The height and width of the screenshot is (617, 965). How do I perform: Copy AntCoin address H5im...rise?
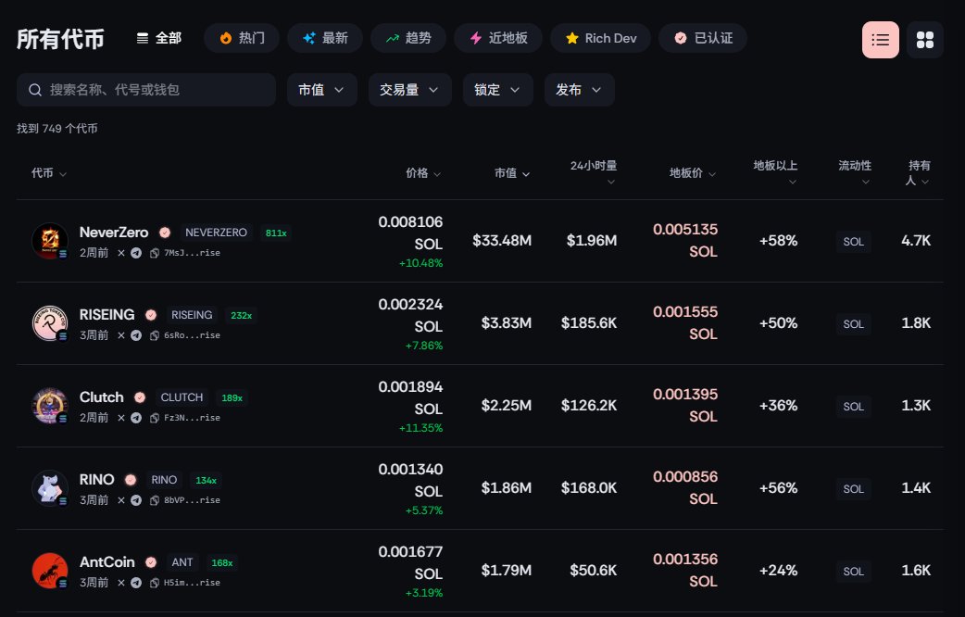(185, 583)
